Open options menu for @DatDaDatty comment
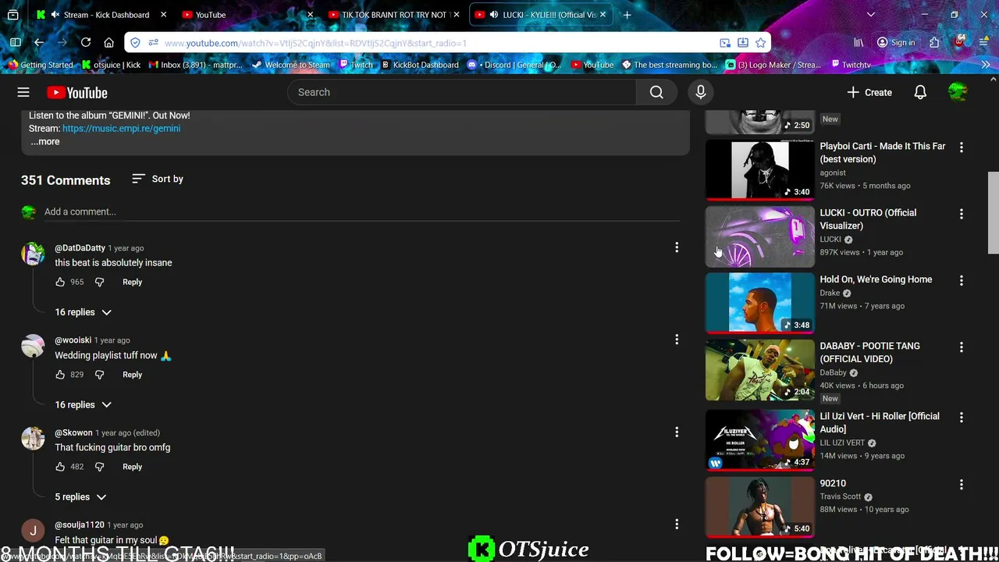Screen dimensions: 999x562 pyautogui.click(x=677, y=247)
